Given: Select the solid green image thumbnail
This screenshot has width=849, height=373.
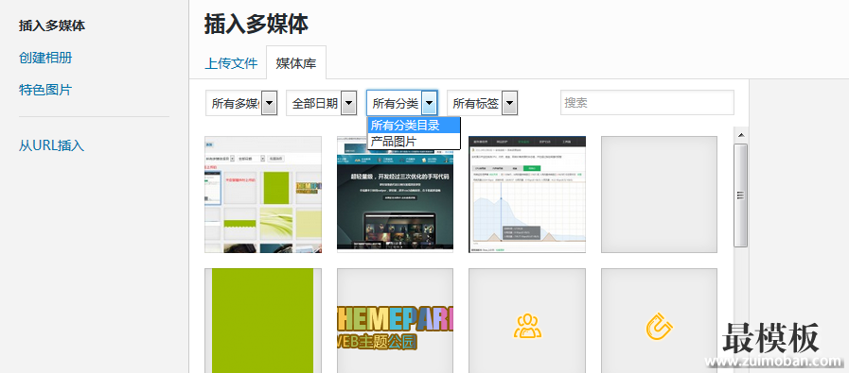Looking at the screenshot, I should (263, 320).
